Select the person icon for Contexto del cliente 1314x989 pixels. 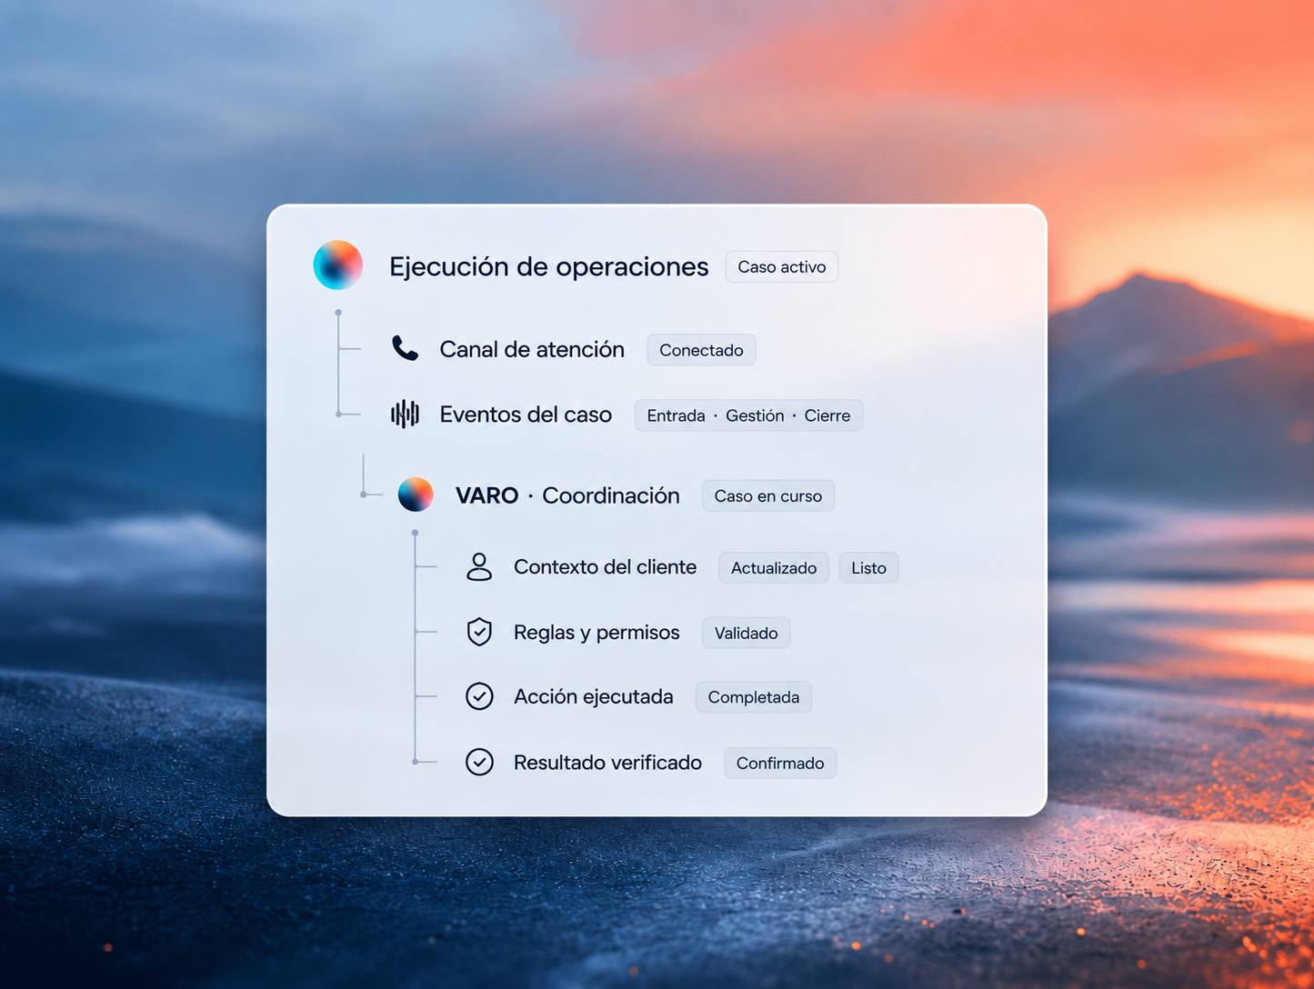(479, 566)
